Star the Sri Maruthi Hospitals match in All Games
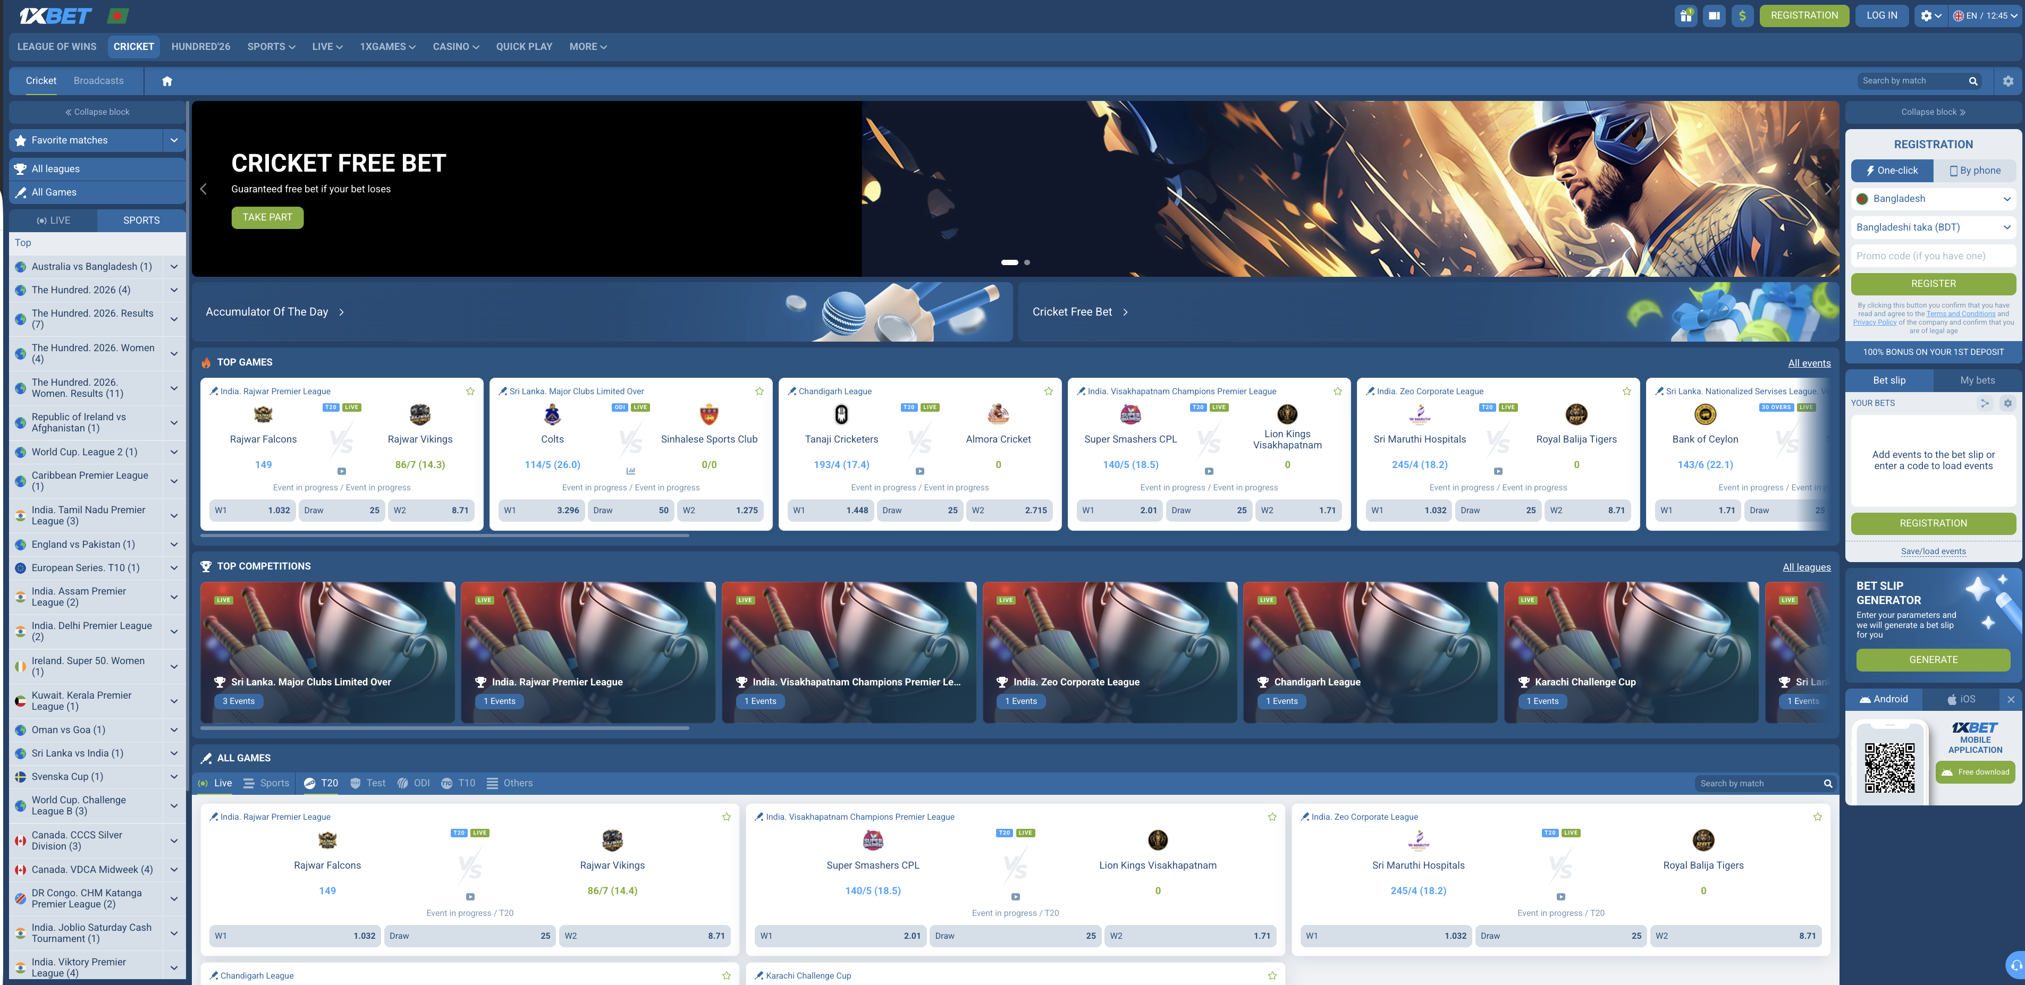This screenshot has height=985, width=2025. pos(1818,817)
